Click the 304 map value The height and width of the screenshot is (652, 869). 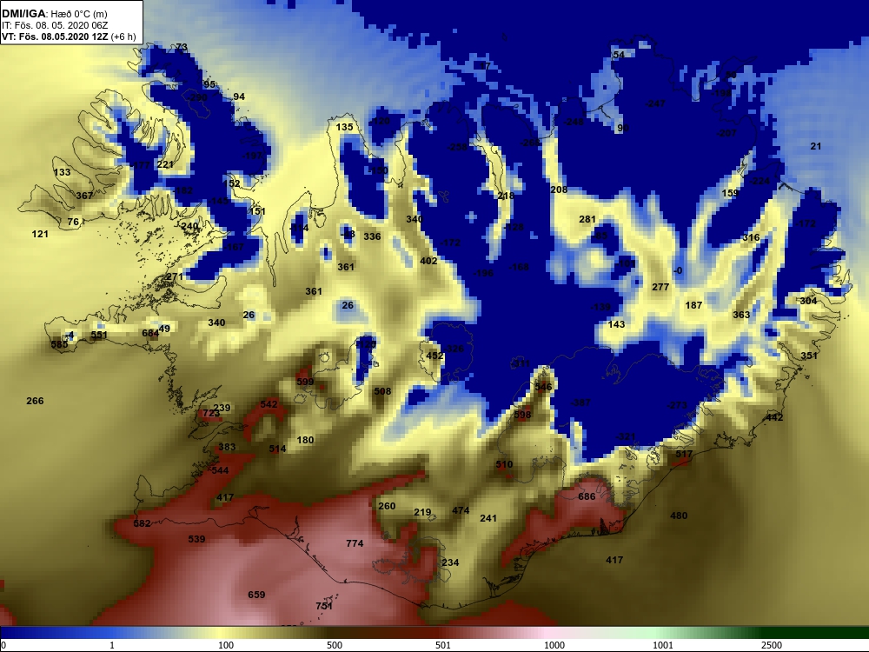pyautogui.click(x=808, y=301)
